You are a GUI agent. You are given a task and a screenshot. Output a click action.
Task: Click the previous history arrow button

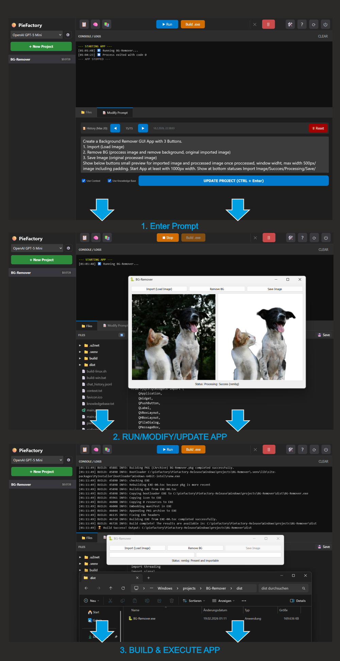click(x=115, y=128)
